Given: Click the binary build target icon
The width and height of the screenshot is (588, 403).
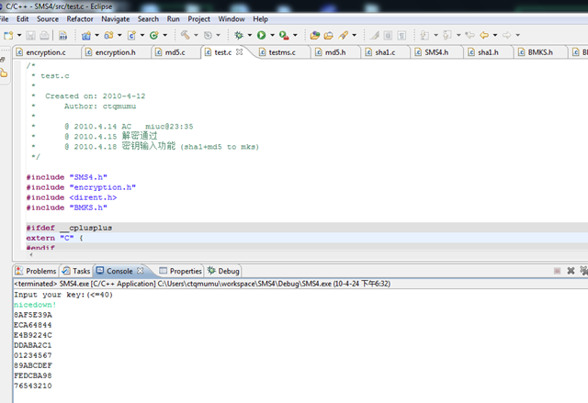Looking at the screenshot, I should tap(63, 35).
